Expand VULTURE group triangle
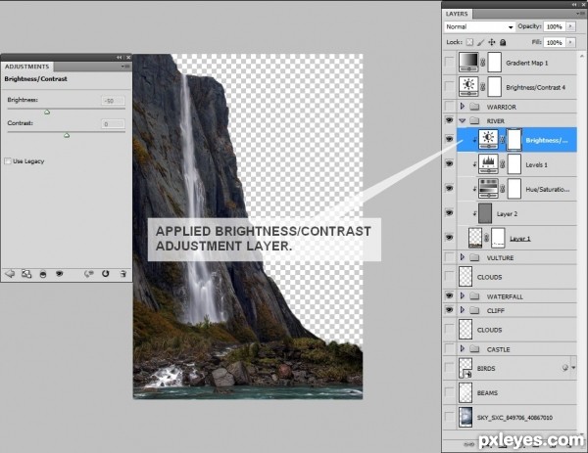 tap(463, 257)
